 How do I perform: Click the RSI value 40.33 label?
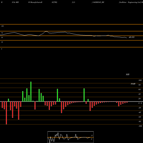pos(132,37)
